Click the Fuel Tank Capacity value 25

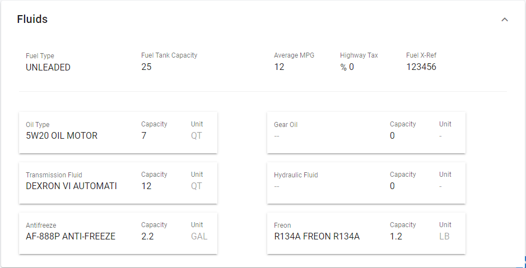tap(146, 67)
